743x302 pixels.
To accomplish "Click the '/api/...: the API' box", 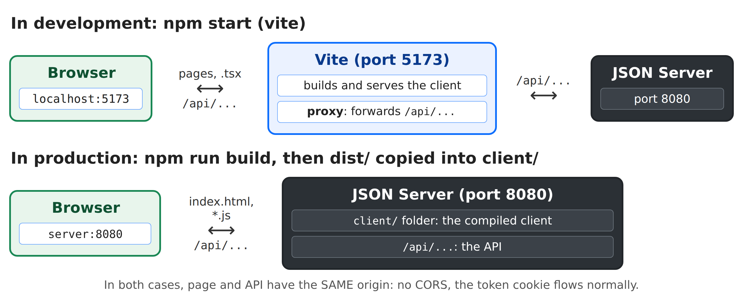I will pos(452,247).
